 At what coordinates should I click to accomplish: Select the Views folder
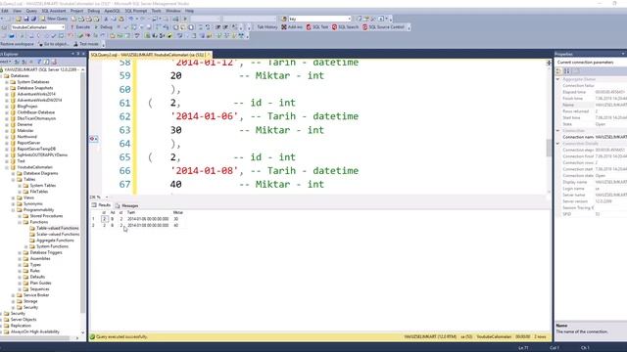[28, 198]
